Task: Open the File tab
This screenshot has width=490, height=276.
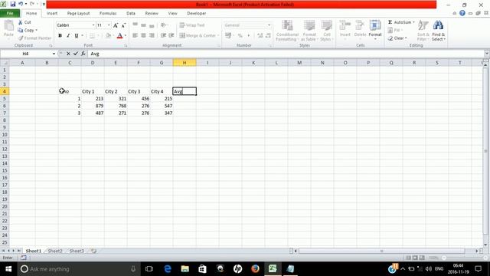Action: 10,14
